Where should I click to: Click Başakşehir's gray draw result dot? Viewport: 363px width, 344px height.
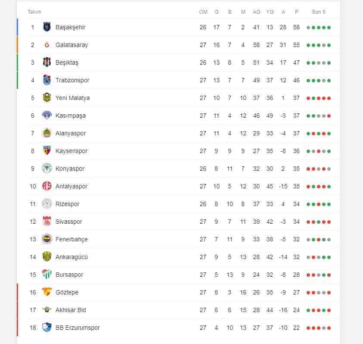pyautogui.click(x=308, y=28)
